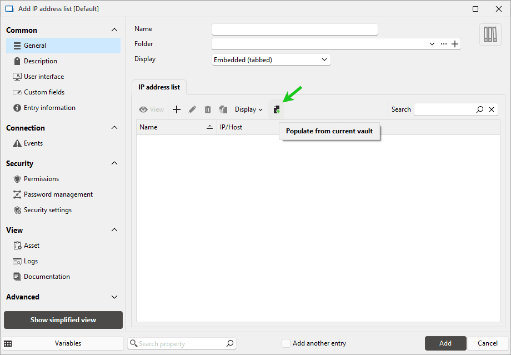Click the trash delete icon in toolbar
Screen dimensions: 511x355
point(208,110)
